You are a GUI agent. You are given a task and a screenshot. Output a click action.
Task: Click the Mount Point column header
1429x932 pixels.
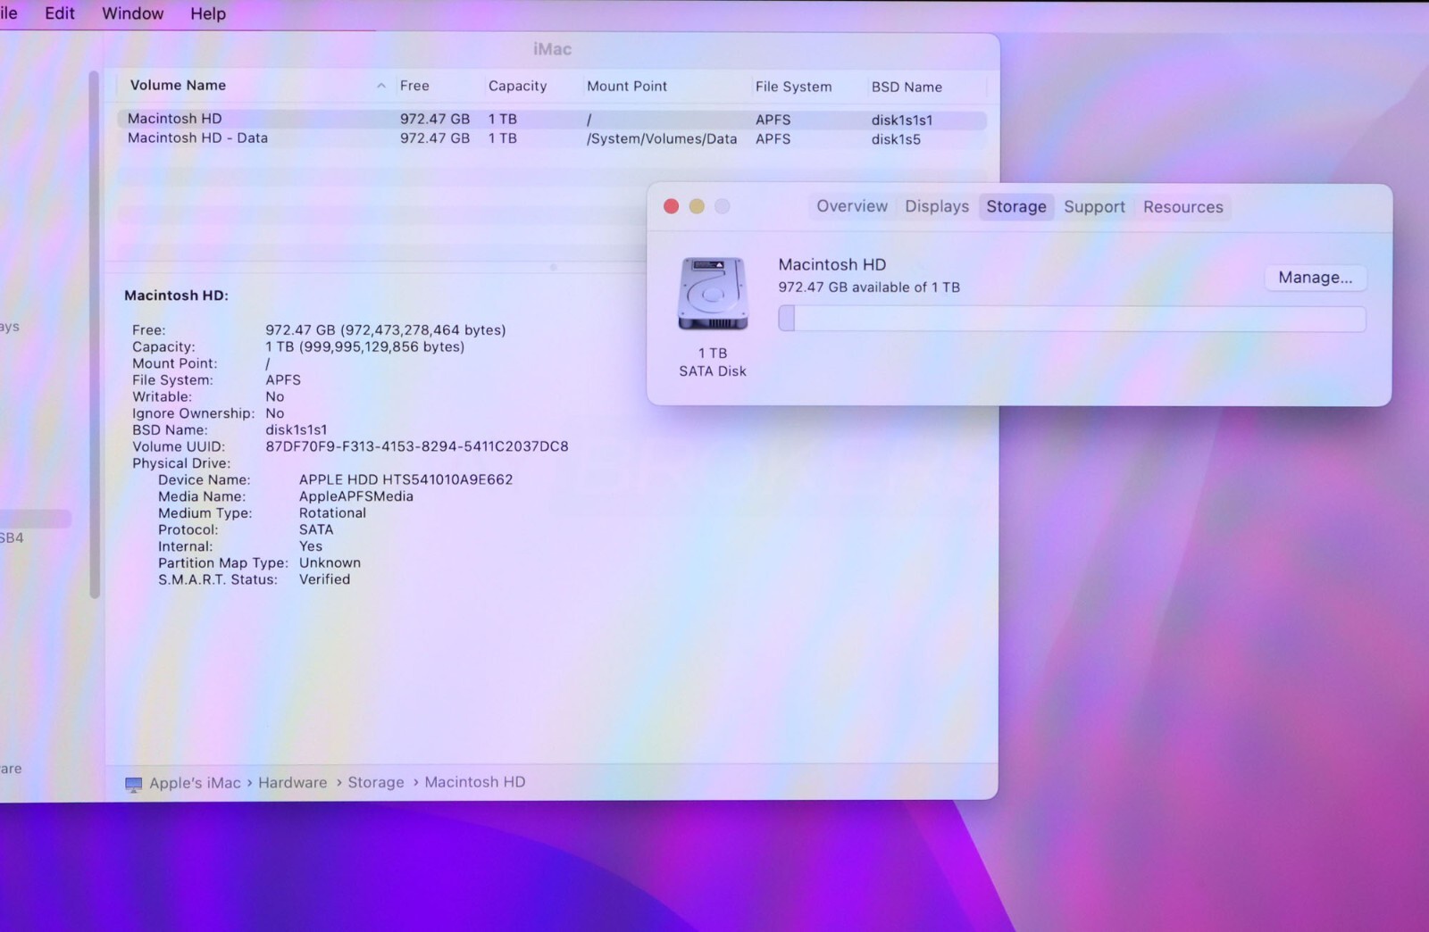[x=627, y=86]
